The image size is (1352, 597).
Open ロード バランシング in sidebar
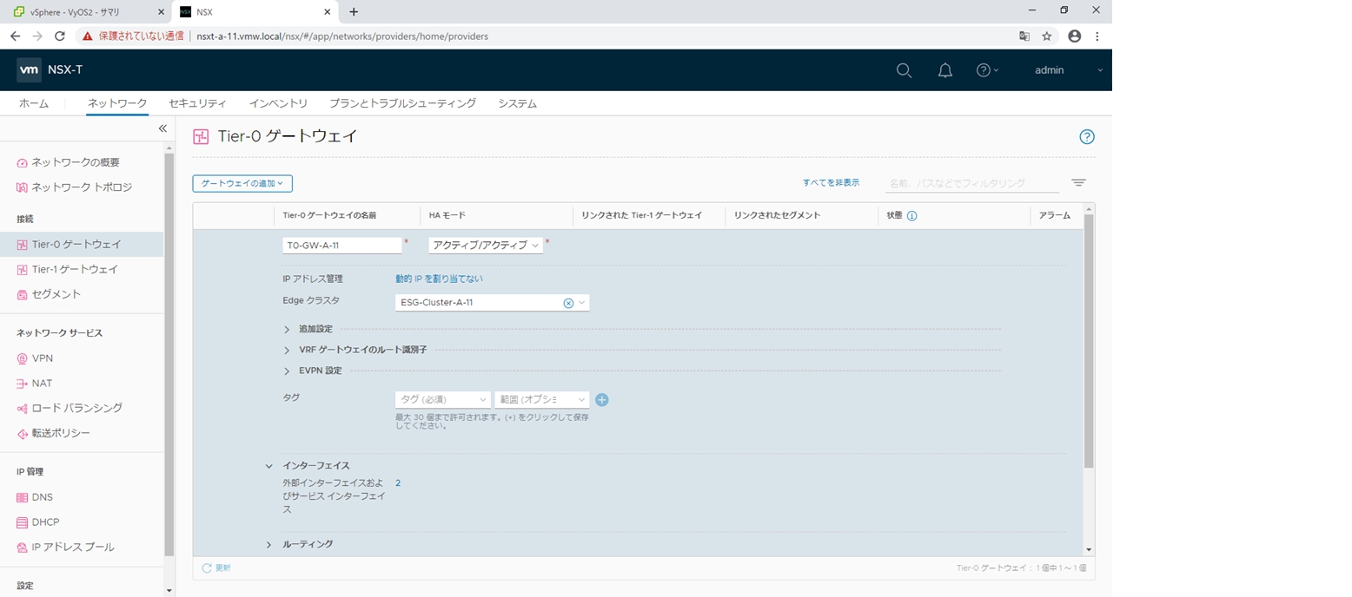coord(76,408)
